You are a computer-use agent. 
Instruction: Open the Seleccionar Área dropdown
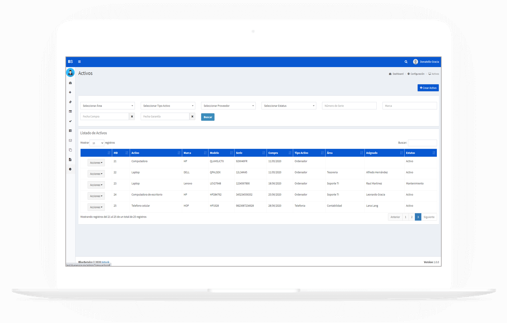pos(107,106)
